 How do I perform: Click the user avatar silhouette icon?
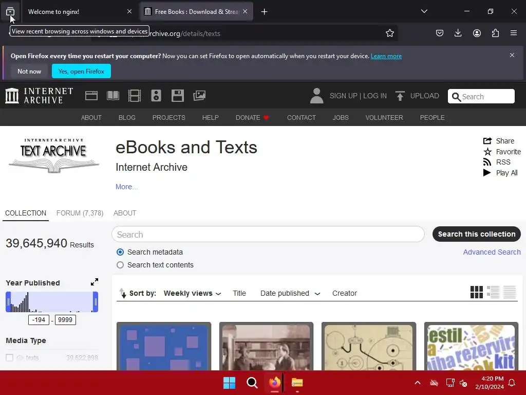(316, 96)
